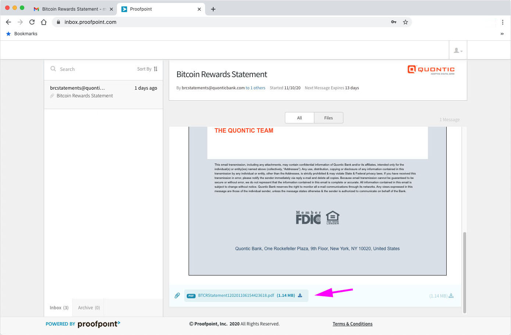This screenshot has height=335, width=511.
Task: Click the Member FDIC logo
Action: tap(308, 218)
